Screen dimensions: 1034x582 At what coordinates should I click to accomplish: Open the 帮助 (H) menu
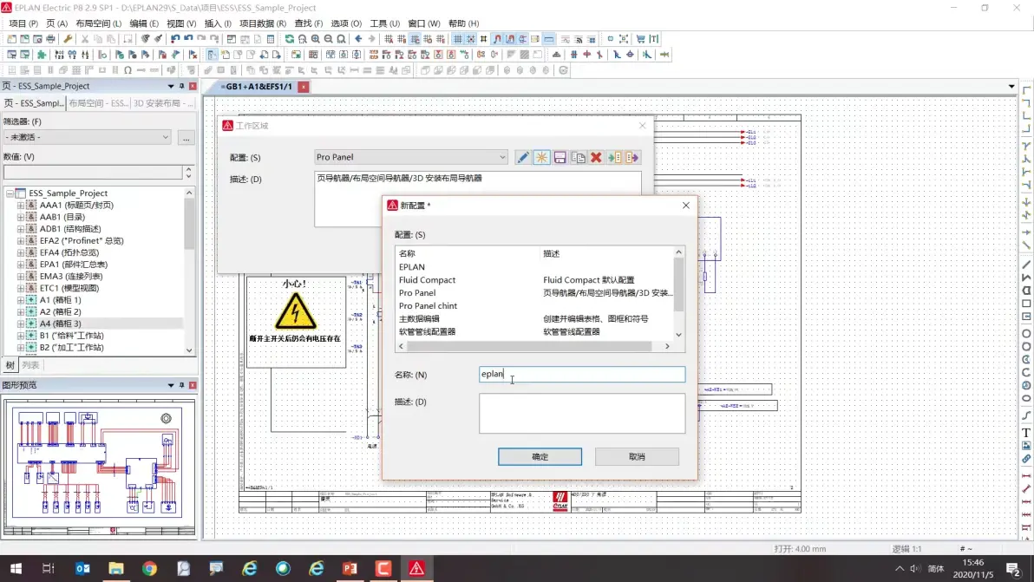463,23
